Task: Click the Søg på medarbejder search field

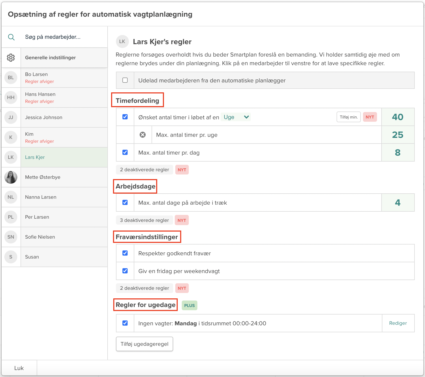Action: coord(53,37)
